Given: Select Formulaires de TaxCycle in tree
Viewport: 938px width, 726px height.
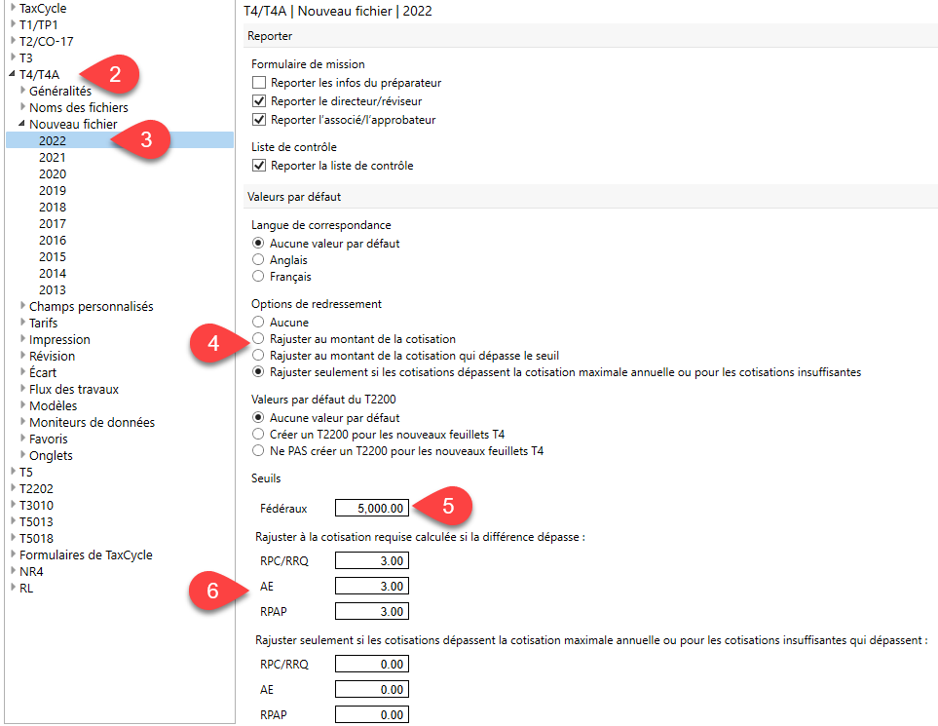Looking at the screenshot, I should [86, 554].
